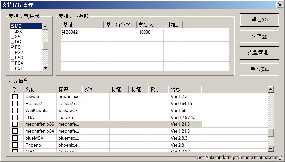
Task: Toggle the PS type checkbox
Action: point(13,47)
